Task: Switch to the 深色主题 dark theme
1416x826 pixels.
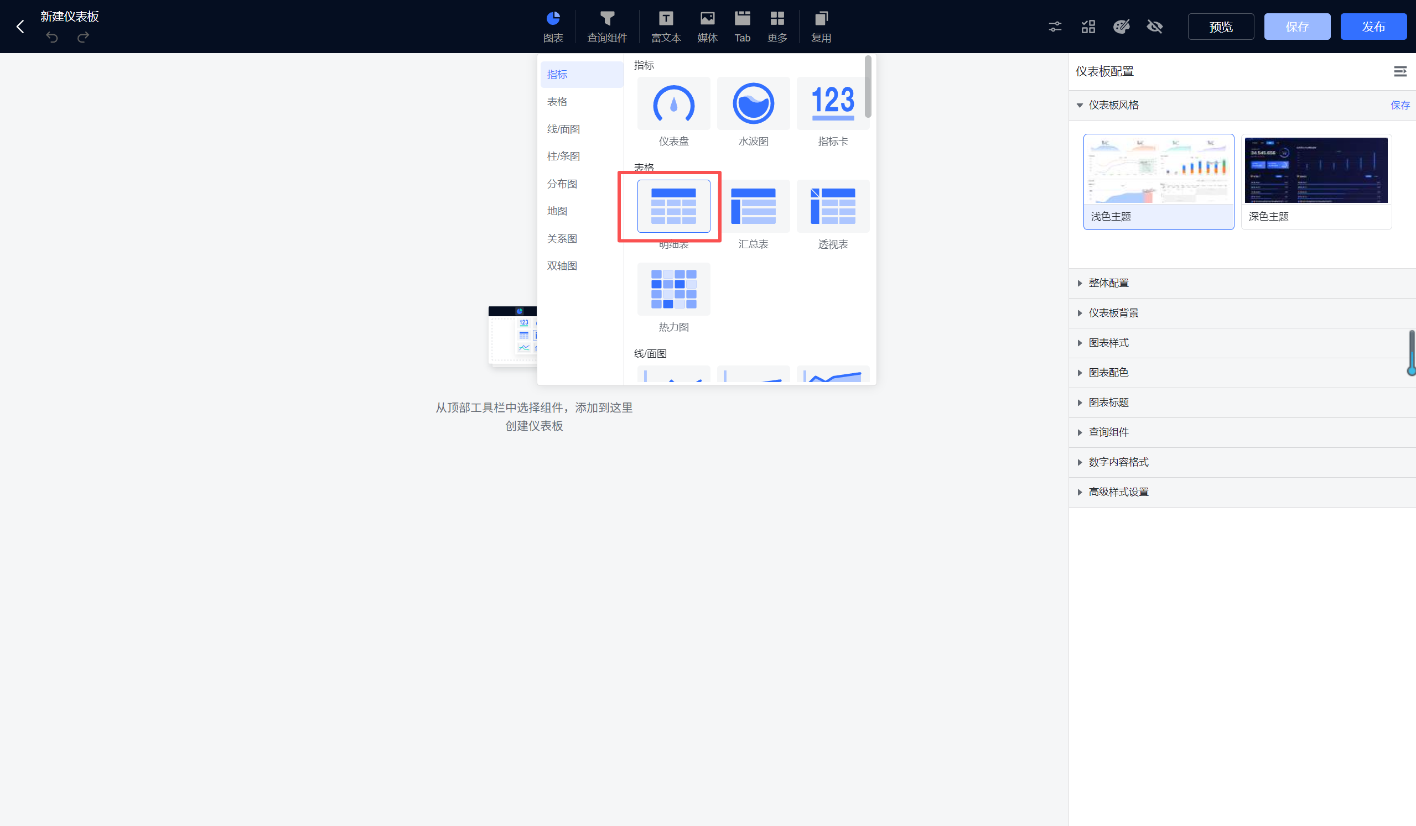Action: pyautogui.click(x=1316, y=181)
